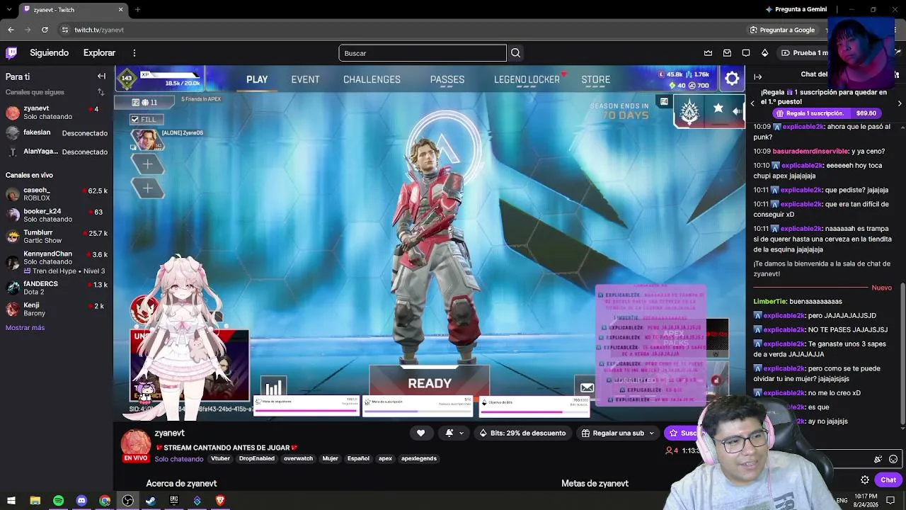Open the emote picker in chat

pos(893,459)
